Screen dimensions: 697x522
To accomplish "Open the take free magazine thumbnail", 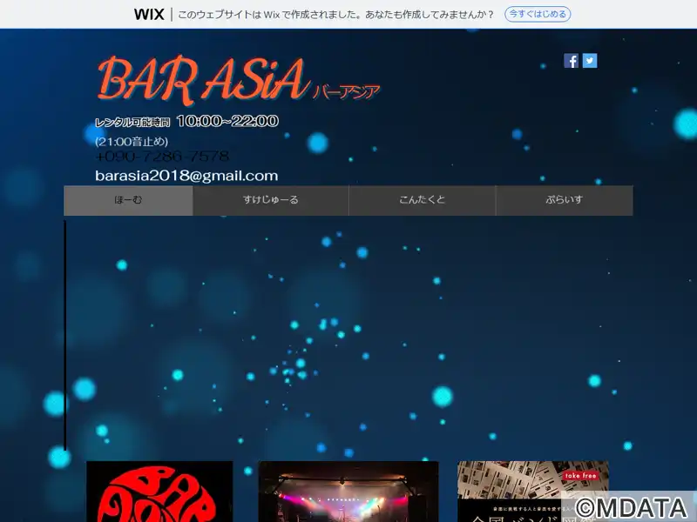I will (x=533, y=492).
